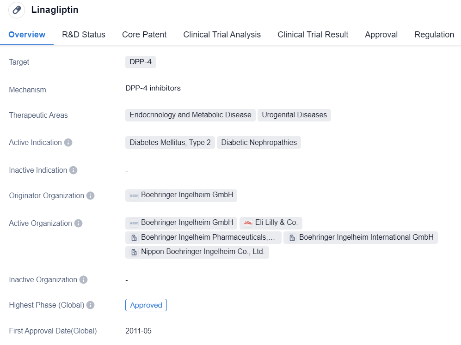This screenshot has width=461, height=345.
Task: Click the DPP-4 target tag
Action: [141, 62]
